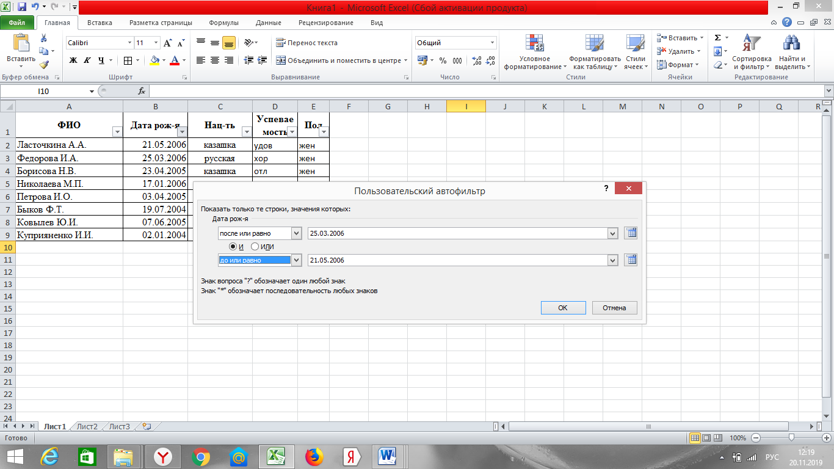Click the Paste (Вставить) clipboard icon
Screen dimensions: 834x469
(x=21, y=43)
